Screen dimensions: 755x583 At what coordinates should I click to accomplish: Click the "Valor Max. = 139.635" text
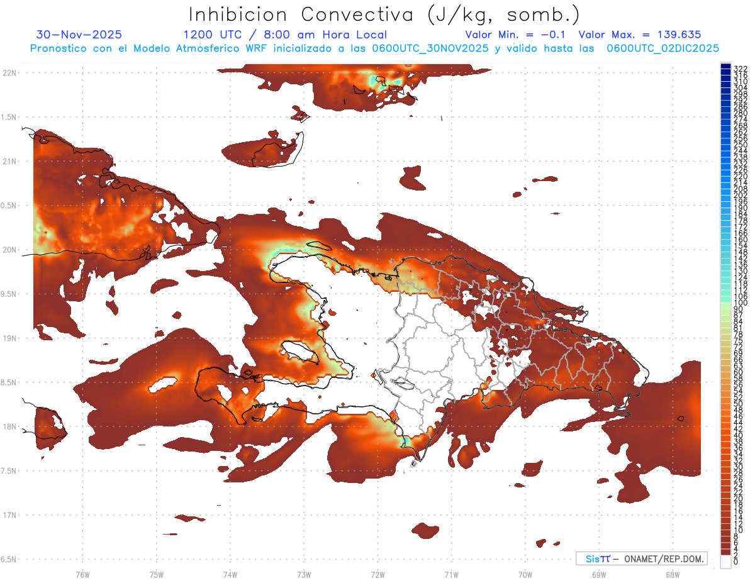point(640,35)
